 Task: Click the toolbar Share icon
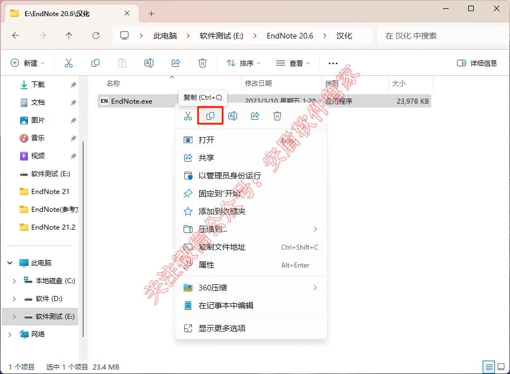point(176,63)
